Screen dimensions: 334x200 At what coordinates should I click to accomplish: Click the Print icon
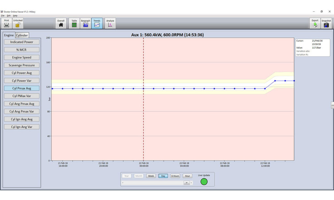pyautogui.click(x=7, y=23)
